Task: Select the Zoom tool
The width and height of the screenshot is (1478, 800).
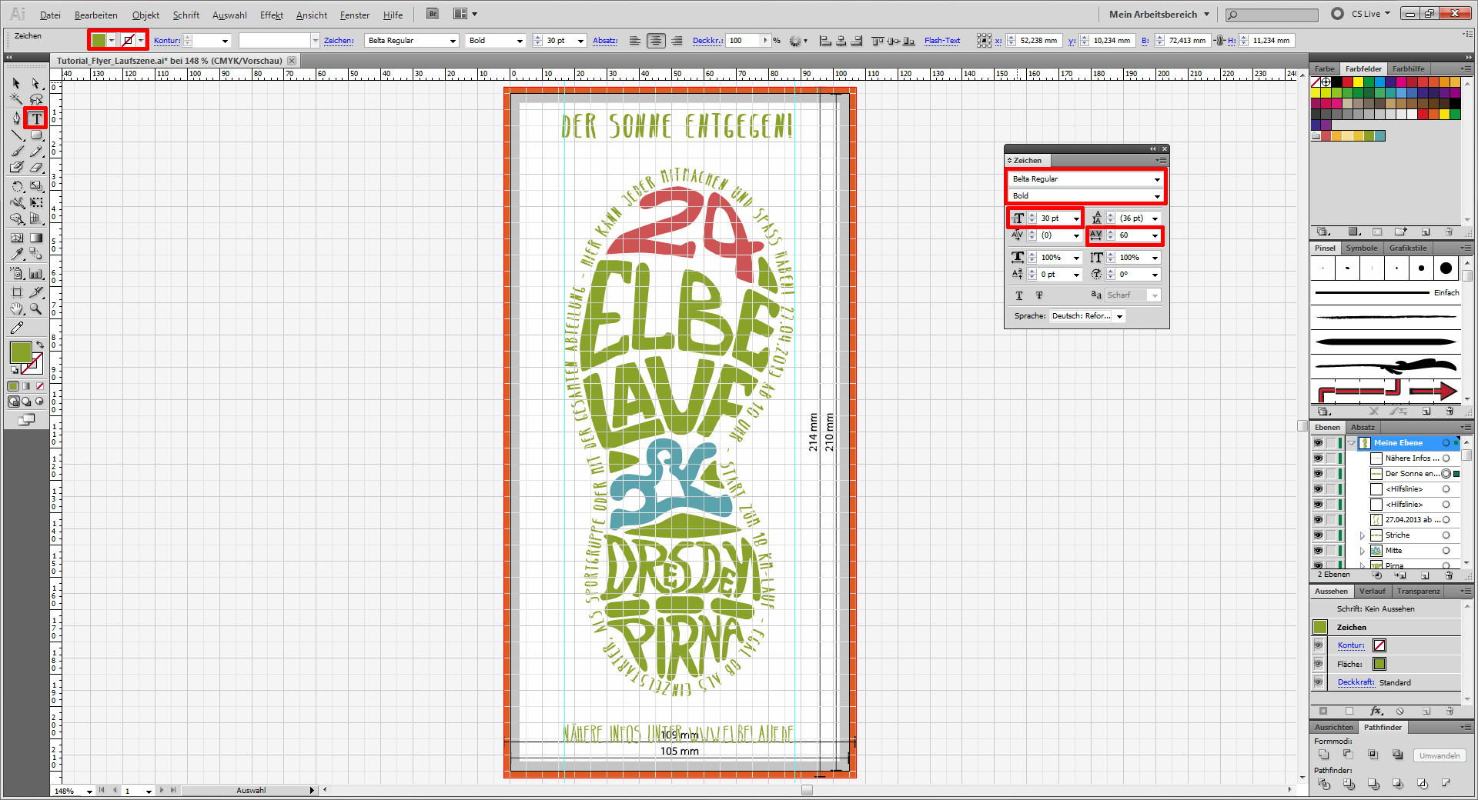Action: coord(35,309)
